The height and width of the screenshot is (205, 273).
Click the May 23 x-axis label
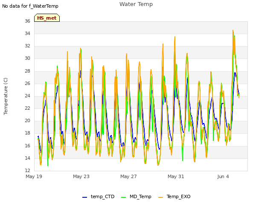pos(81,176)
